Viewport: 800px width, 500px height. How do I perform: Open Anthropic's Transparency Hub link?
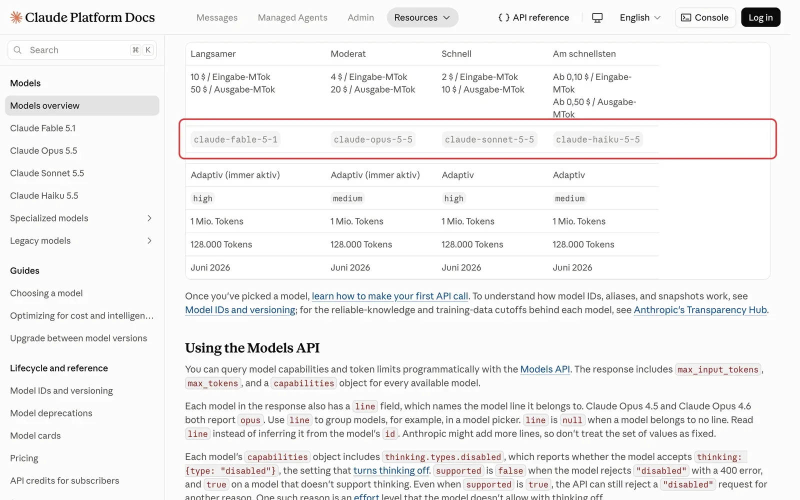pyautogui.click(x=700, y=309)
